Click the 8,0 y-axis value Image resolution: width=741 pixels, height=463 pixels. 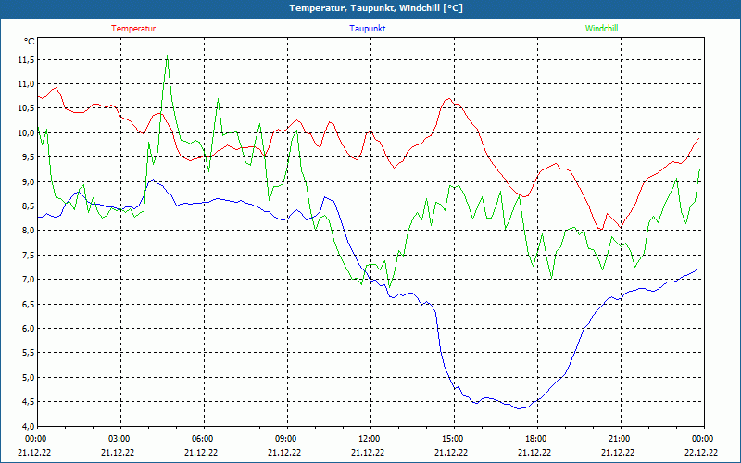28,231
